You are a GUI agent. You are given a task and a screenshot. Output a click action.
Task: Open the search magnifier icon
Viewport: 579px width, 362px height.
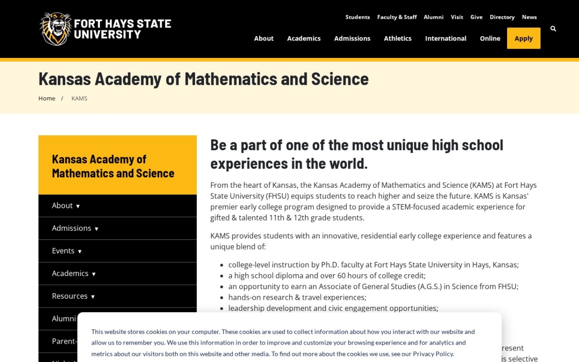tap(553, 29)
